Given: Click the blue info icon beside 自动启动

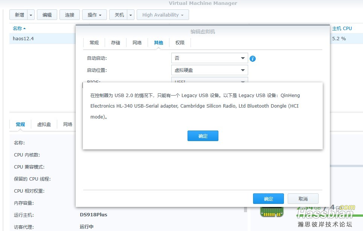Looking at the screenshot, I should pyautogui.click(x=253, y=58).
